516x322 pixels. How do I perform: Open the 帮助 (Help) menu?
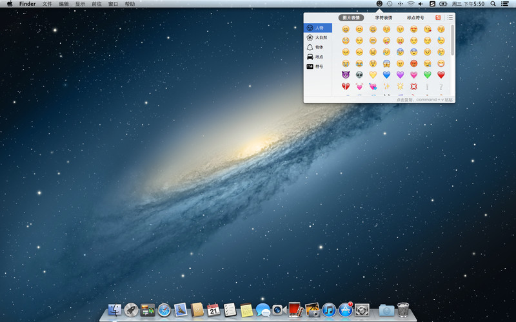[130, 4]
